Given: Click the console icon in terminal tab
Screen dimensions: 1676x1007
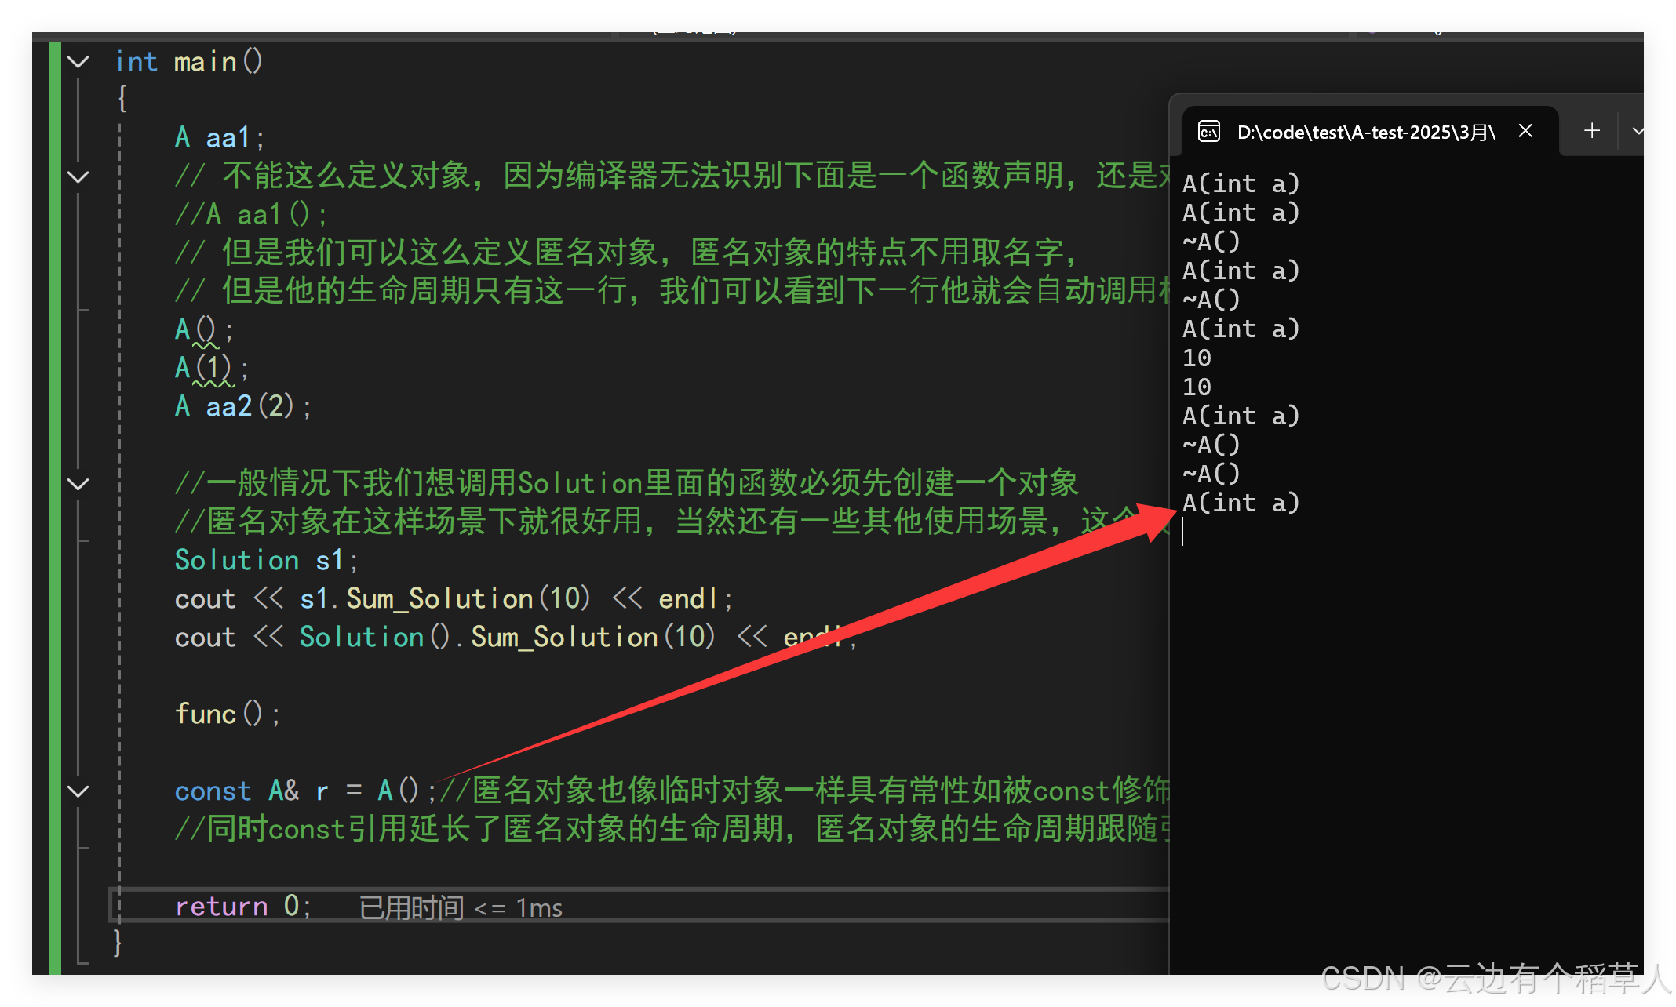Looking at the screenshot, I should [1209, 132].
